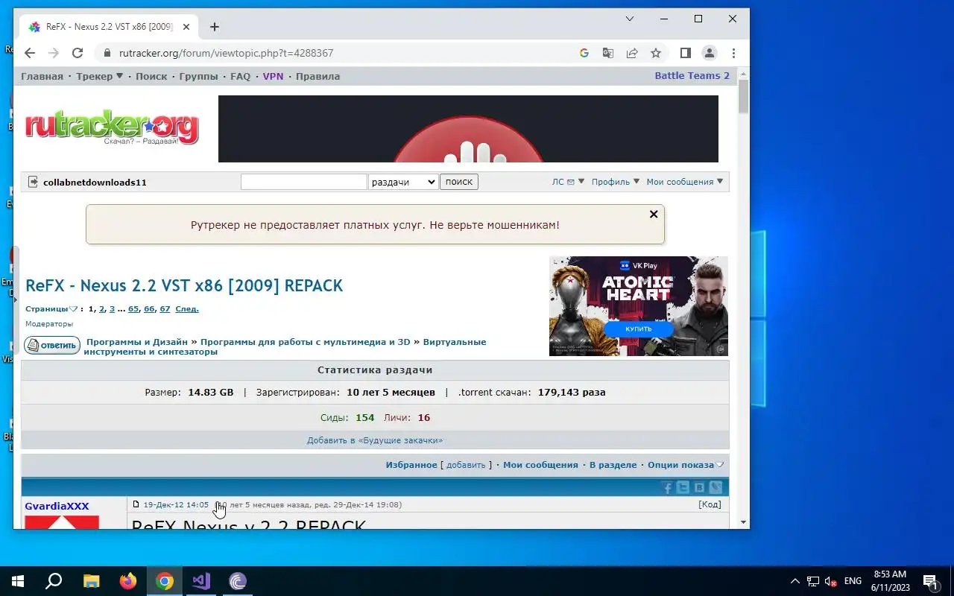
Task: Open VPN in the top menu
Action: coord(274,76)
